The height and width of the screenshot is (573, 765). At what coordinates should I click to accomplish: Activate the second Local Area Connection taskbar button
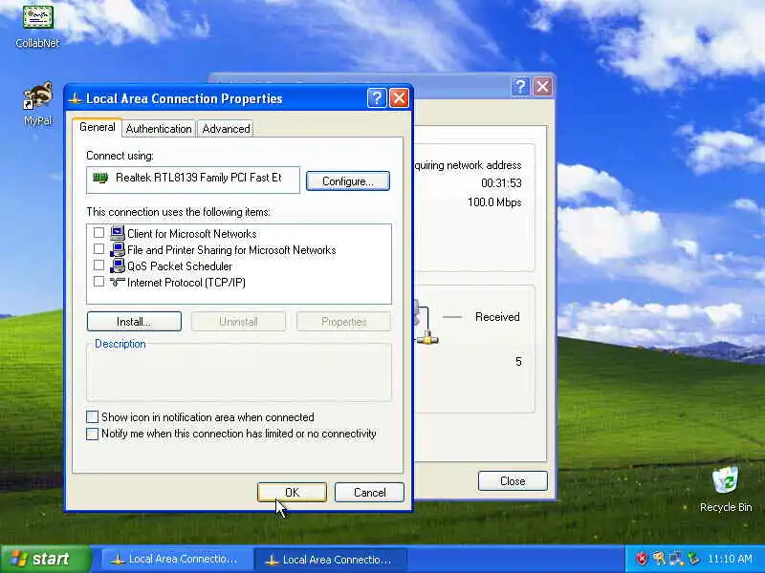click(x=330, y=559)
